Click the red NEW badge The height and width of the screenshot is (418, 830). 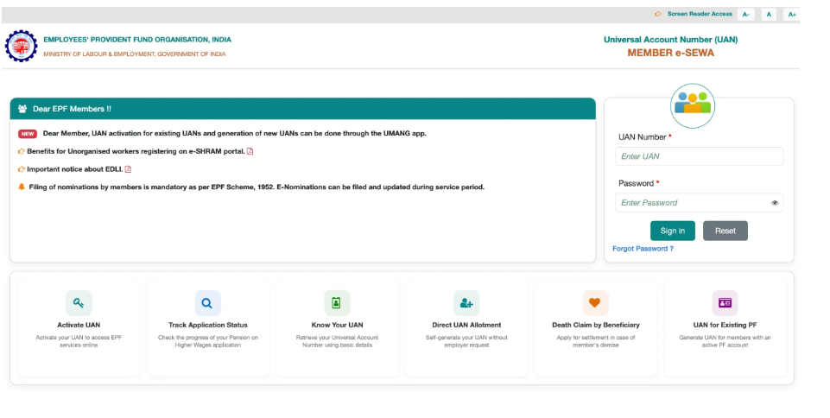click(28, 134)
